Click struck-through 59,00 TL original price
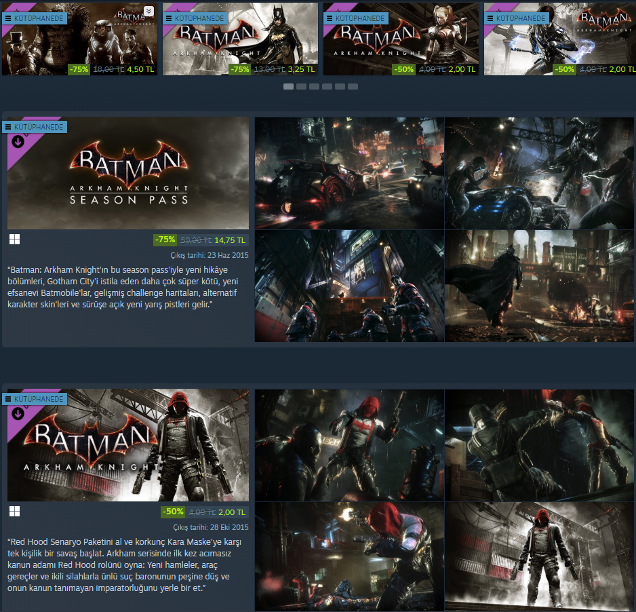Screen dimensions: 636x612 click(x=196, y=240)
